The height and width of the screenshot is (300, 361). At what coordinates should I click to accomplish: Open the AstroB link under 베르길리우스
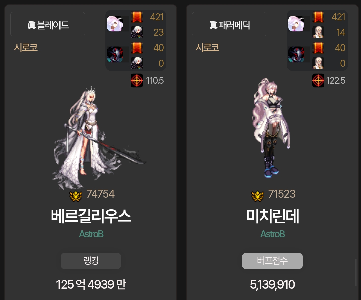coord(91,234)
